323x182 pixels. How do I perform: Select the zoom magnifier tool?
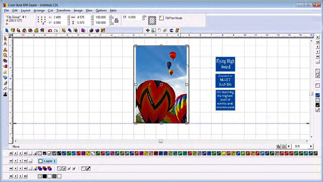click(x=5, y=55)
